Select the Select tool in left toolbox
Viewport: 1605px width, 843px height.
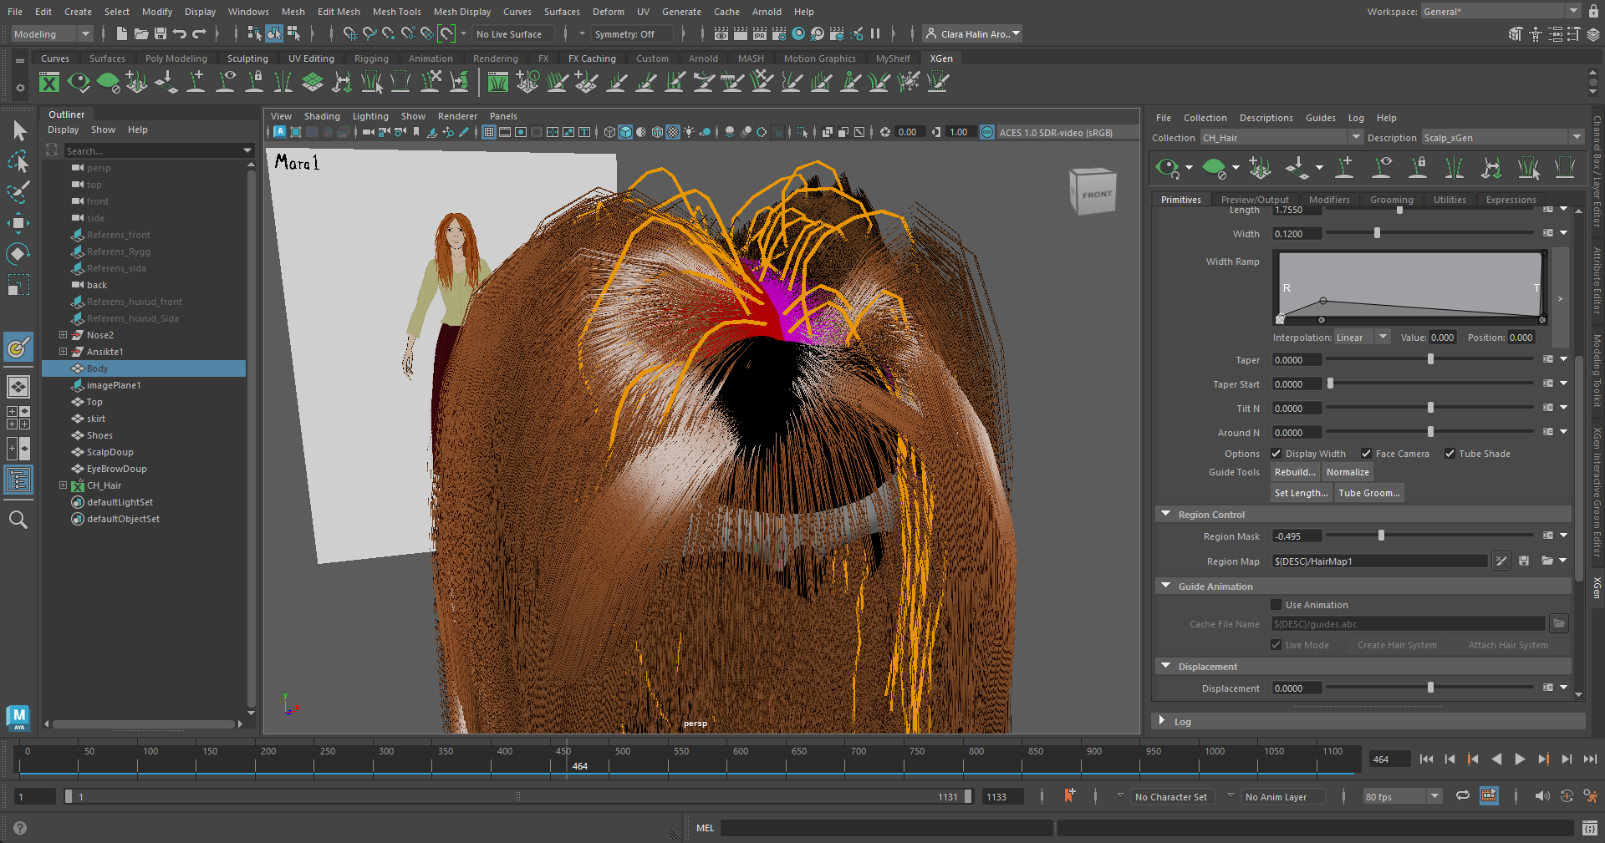coord(18,129)
